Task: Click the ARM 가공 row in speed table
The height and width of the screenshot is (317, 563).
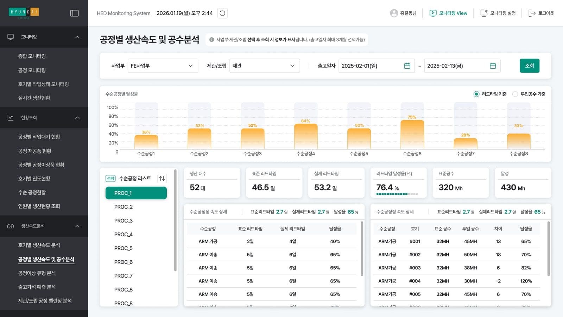Action: 271,241
